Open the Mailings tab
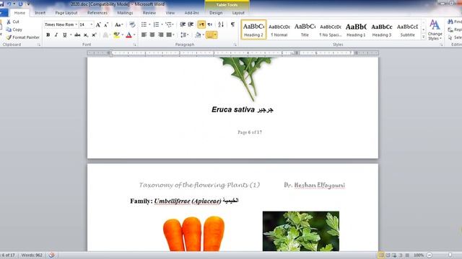The width and height of the screenshot is (462, 259). click(125, 13)
